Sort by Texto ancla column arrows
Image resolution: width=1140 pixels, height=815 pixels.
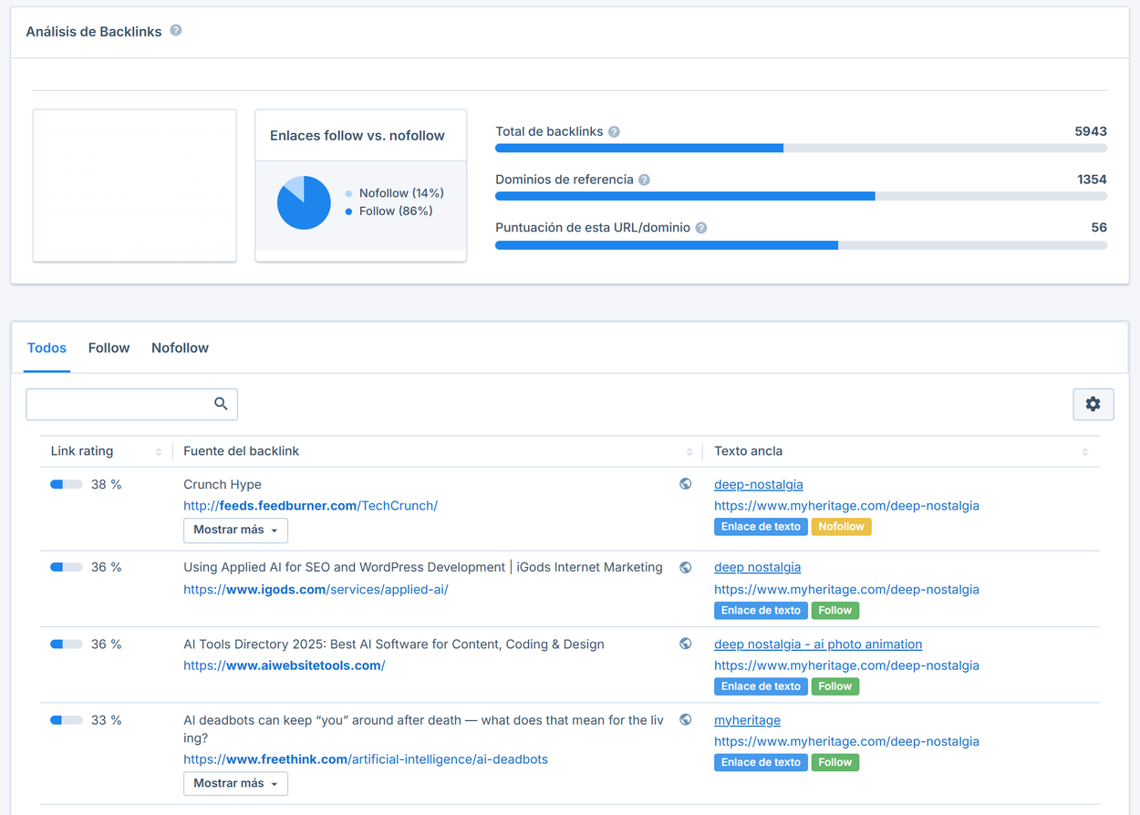pyautogui.click(x=1085, y=451)
